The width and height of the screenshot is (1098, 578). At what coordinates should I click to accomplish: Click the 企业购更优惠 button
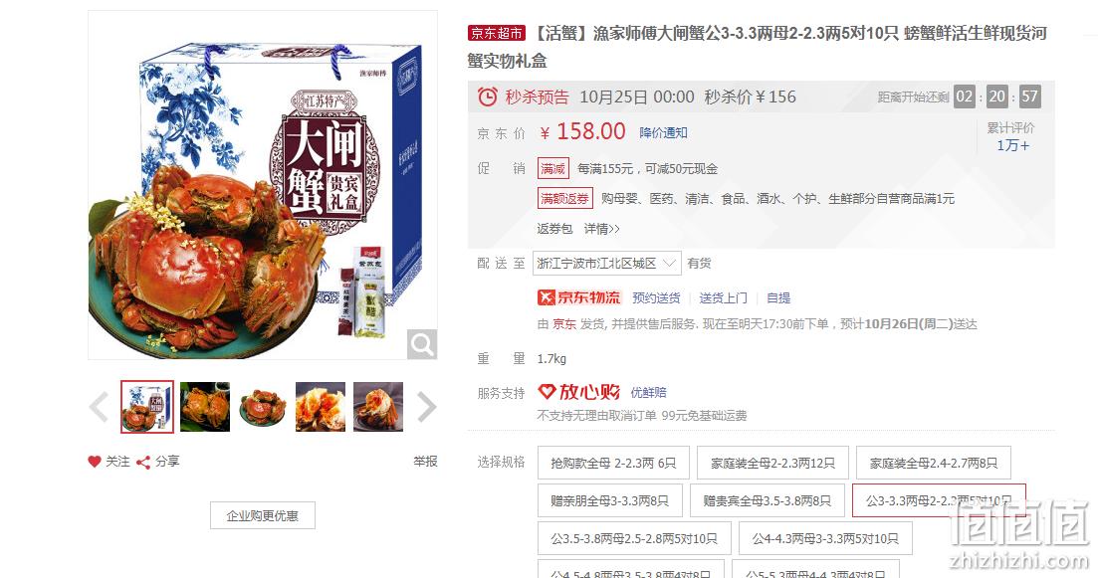pos(263,515)
